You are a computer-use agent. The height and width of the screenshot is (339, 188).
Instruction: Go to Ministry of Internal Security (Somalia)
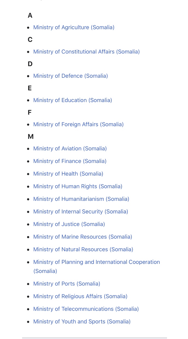80,212
